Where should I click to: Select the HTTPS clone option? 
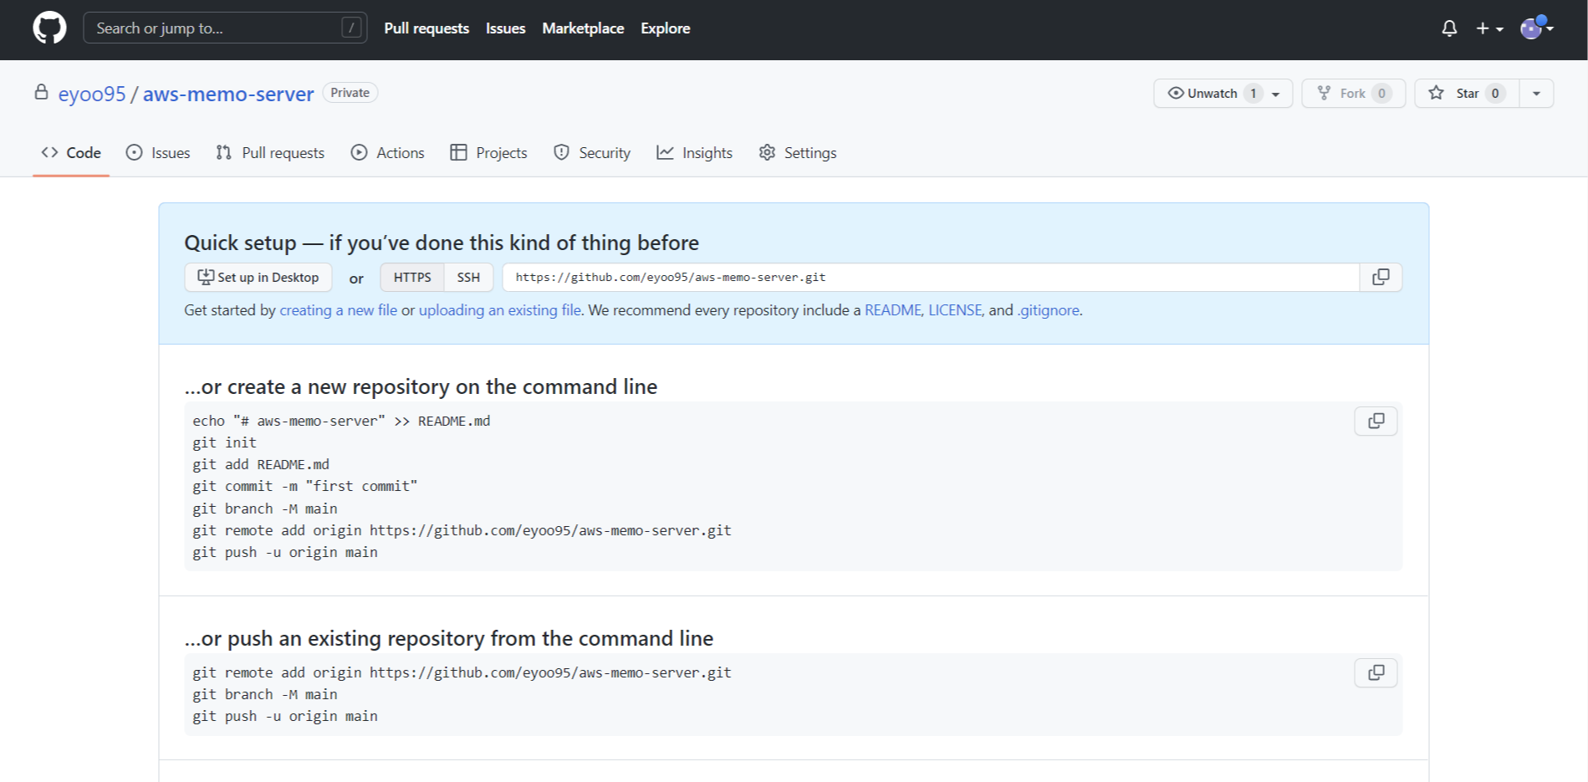pyautogui.click(x=412, y=278)
